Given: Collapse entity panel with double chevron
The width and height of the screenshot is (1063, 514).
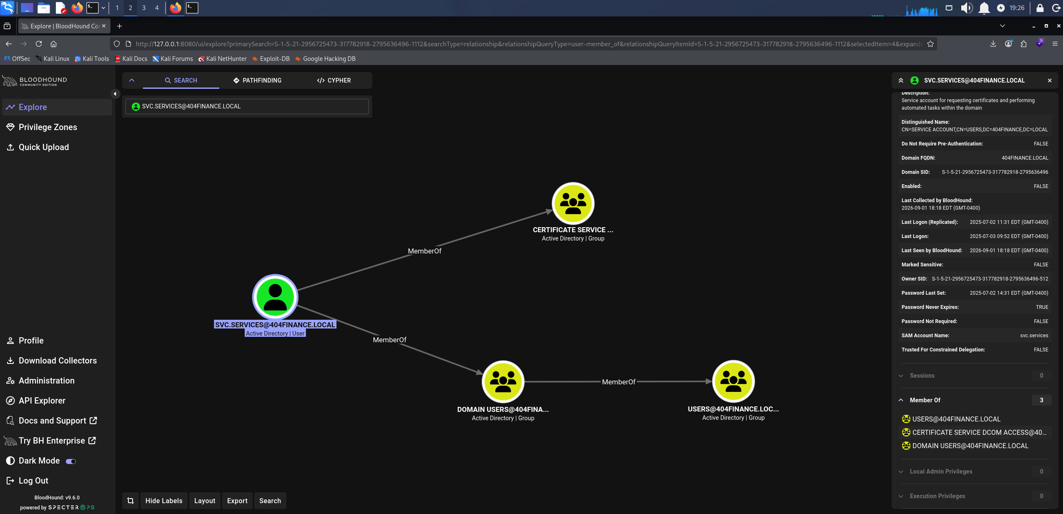Looking at the screenshot, I should pyautogui.click(x=901, y=80).
